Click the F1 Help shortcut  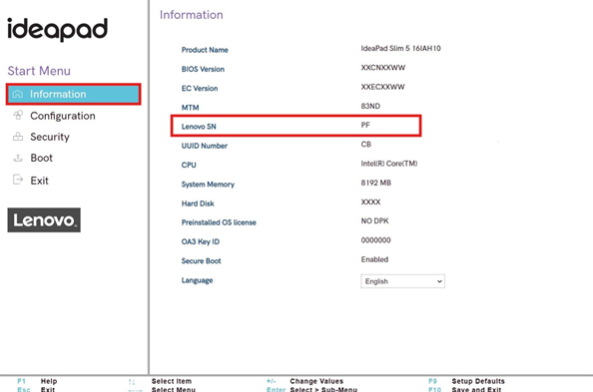coord(38,381)
